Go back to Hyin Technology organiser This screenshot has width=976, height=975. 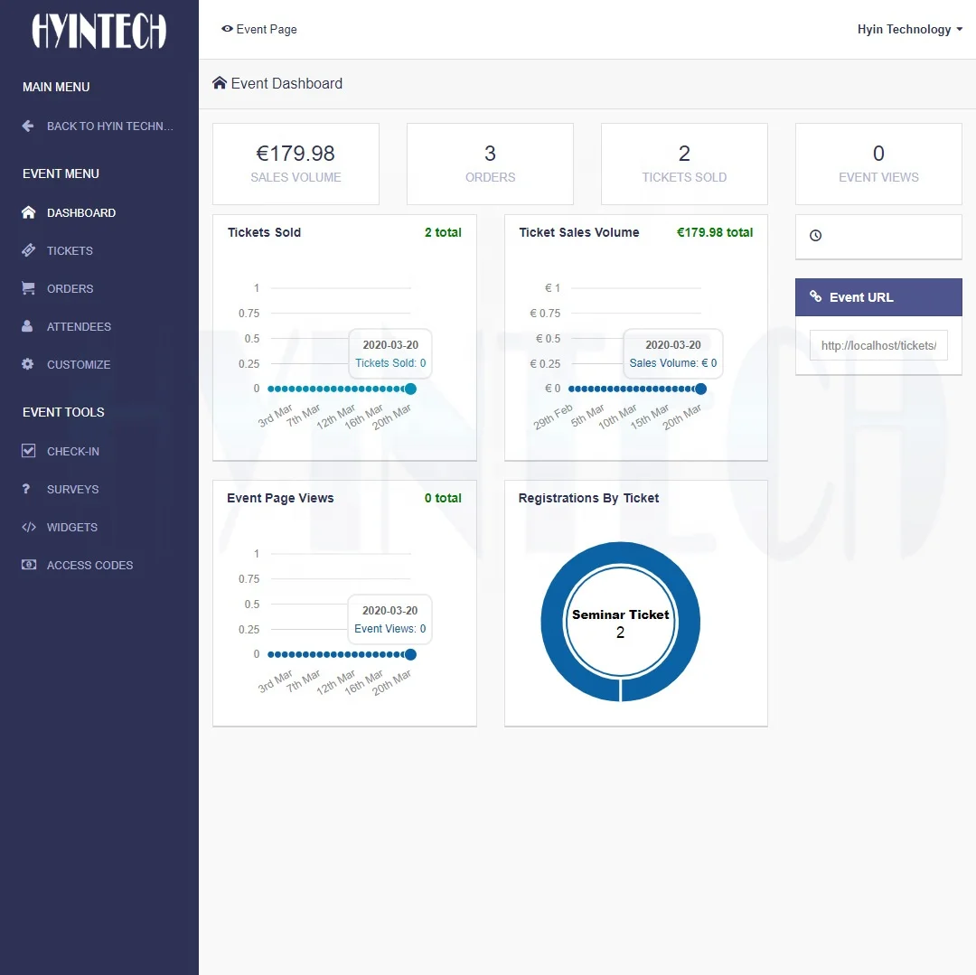(x=99, y=127)
